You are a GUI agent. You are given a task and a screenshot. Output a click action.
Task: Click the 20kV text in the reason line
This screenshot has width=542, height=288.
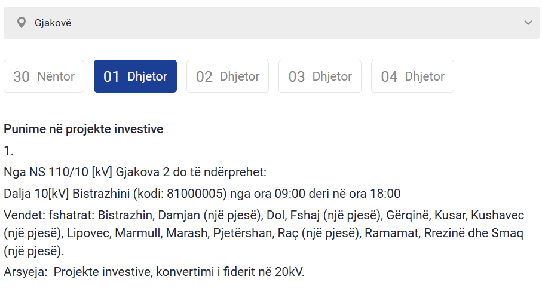point(288,272)
